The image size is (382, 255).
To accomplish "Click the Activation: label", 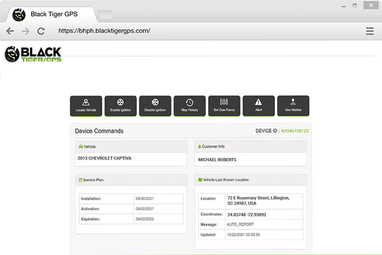I will click(x=90, y=209).
